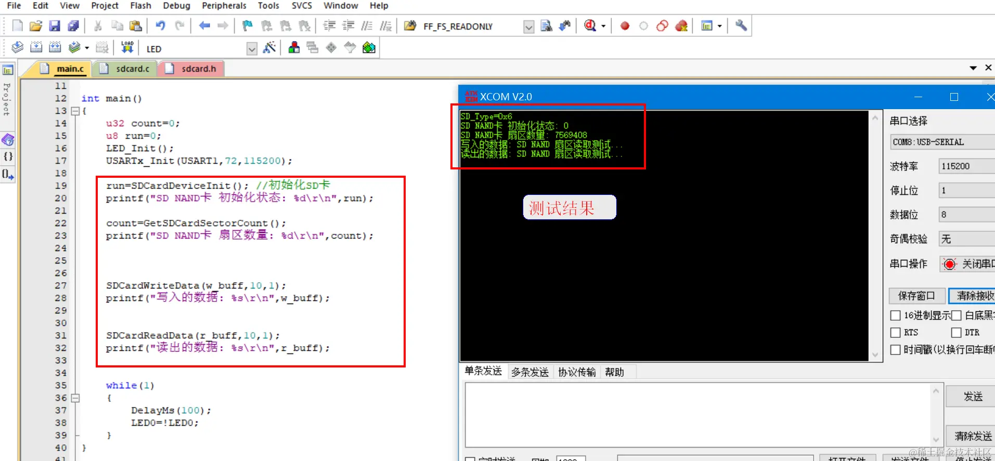Close the active editor tab with X
The height and width of the screenshot is (461, 995).
coord(988,68)
